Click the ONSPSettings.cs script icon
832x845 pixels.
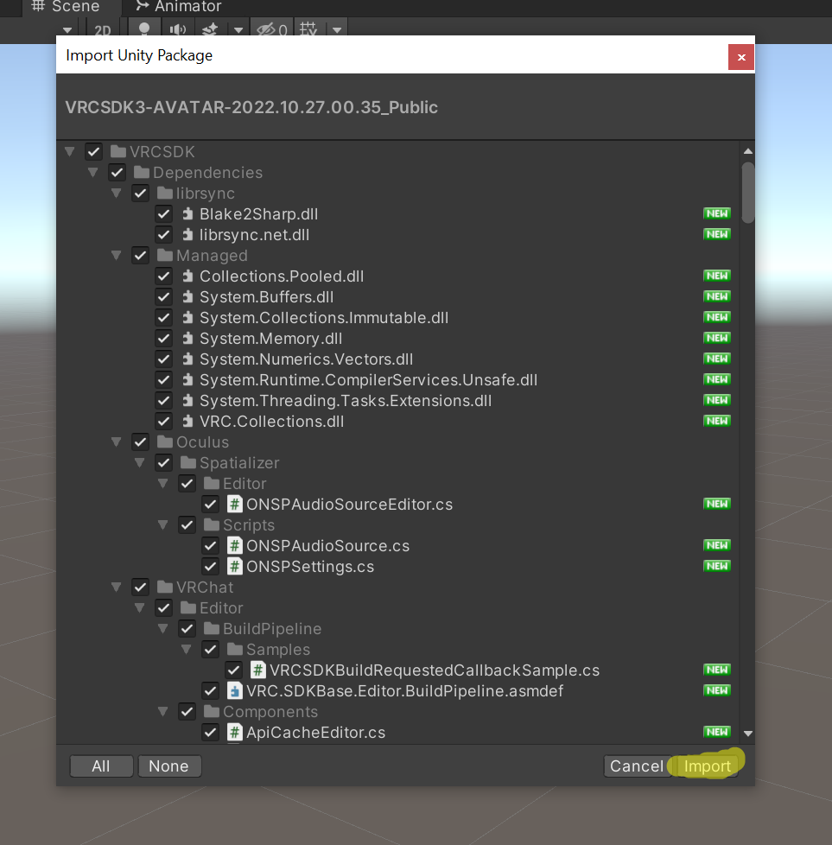234,567
